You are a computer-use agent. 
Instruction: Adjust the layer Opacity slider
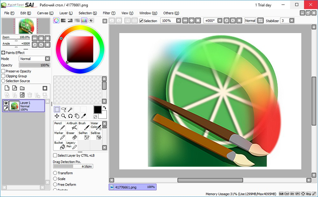point(34,65)
